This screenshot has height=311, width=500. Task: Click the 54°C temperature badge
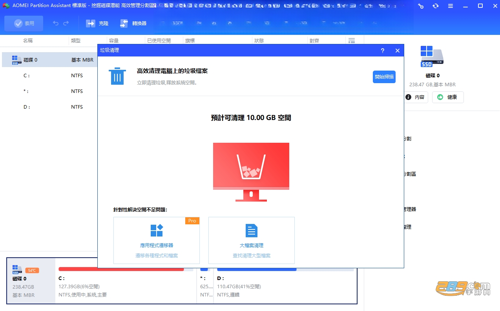tap(32, 271)
